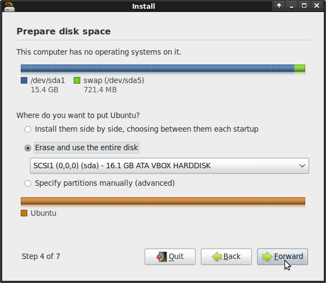The width and height of the screenshot is (326, 283).
Task: Click the orange Ubuntu legend swatch
Action: pyautogui.click(x=24, y=213)
